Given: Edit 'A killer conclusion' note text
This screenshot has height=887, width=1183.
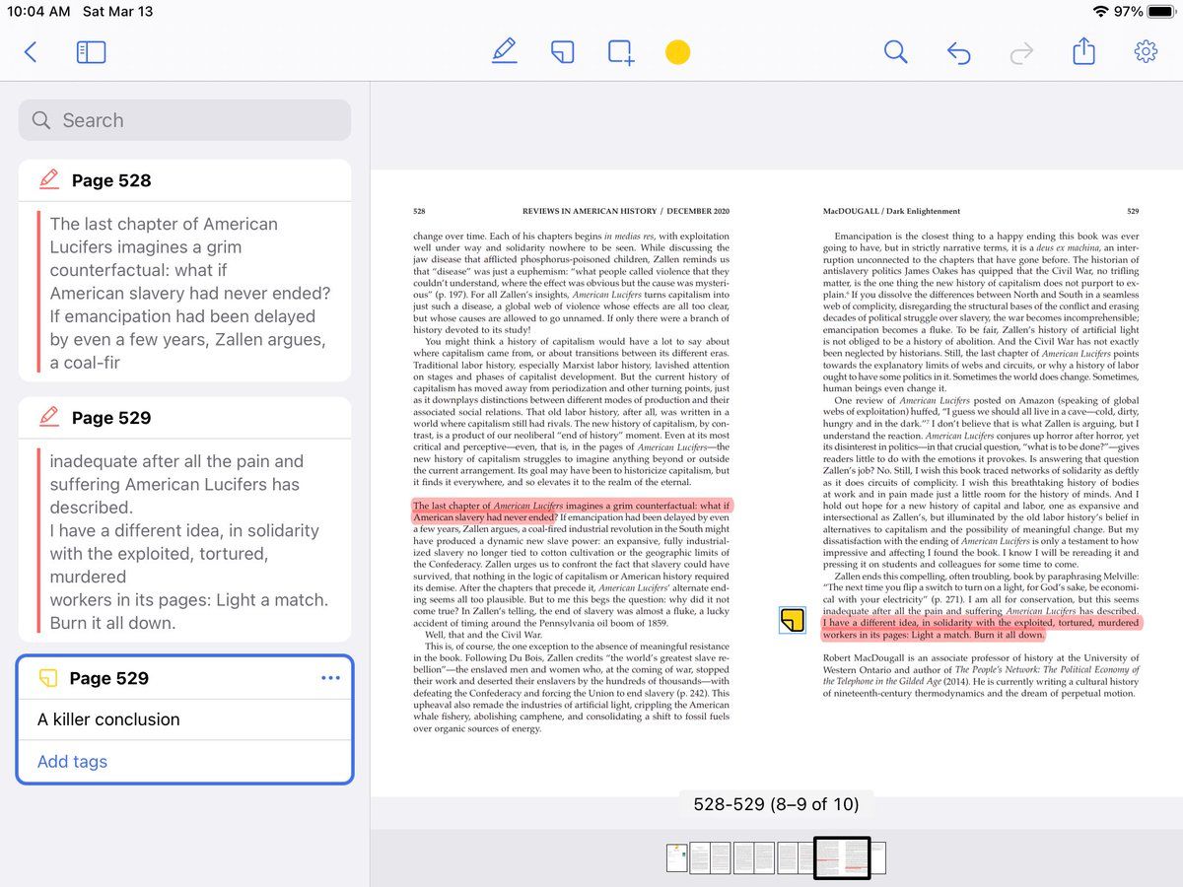Looking at the screenshot, I should pos(108,719).
